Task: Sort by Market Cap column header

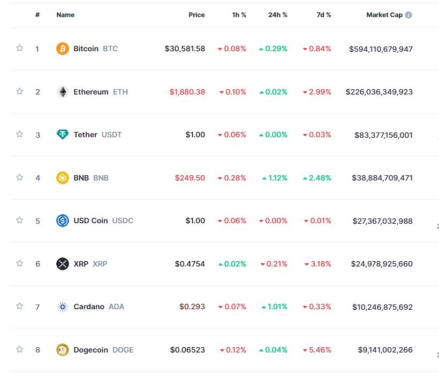Action: pyautogui.click(x=384, y=15)
